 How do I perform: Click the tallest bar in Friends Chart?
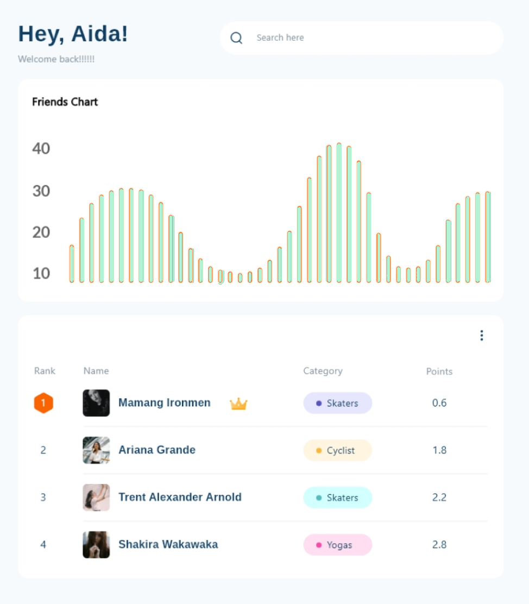click(339, 213)
